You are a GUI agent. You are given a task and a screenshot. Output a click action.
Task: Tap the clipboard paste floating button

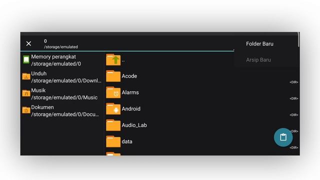283,137
